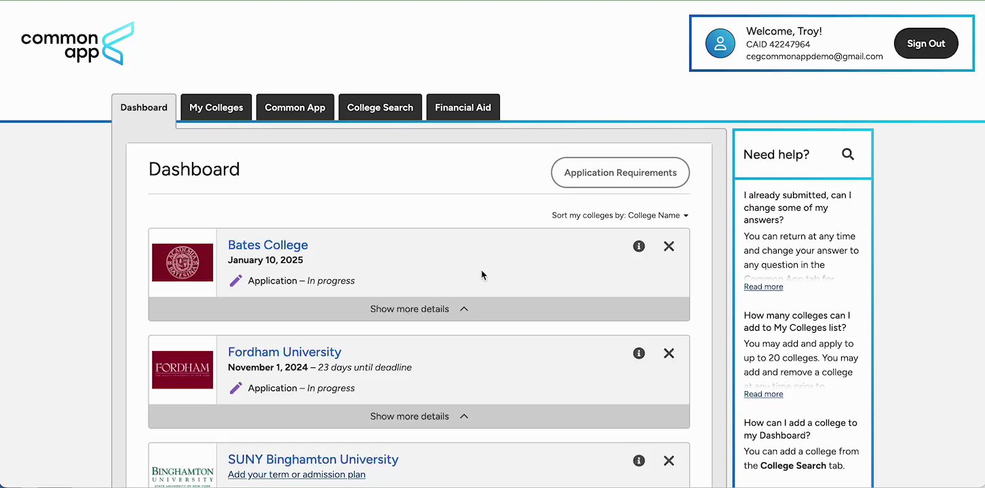Open the Bates College link
The width and height of the screenshot is (985, 488).
[268, 245]
